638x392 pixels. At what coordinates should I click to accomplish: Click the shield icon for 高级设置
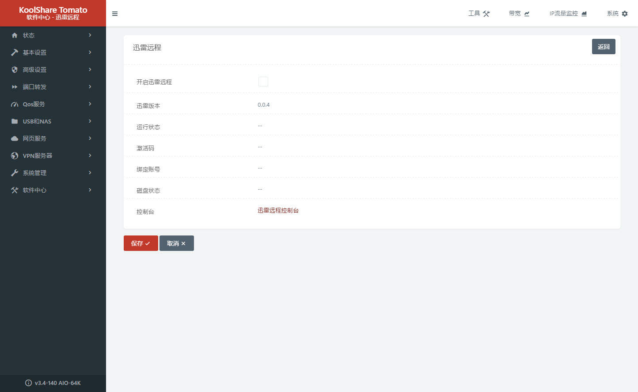pos(15,70)
